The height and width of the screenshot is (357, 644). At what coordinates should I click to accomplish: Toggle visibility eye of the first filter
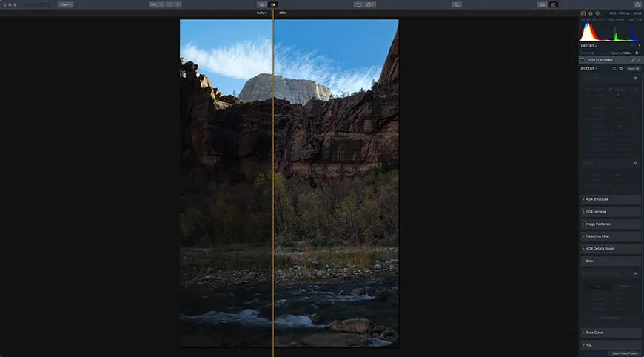tap(635, 78)
